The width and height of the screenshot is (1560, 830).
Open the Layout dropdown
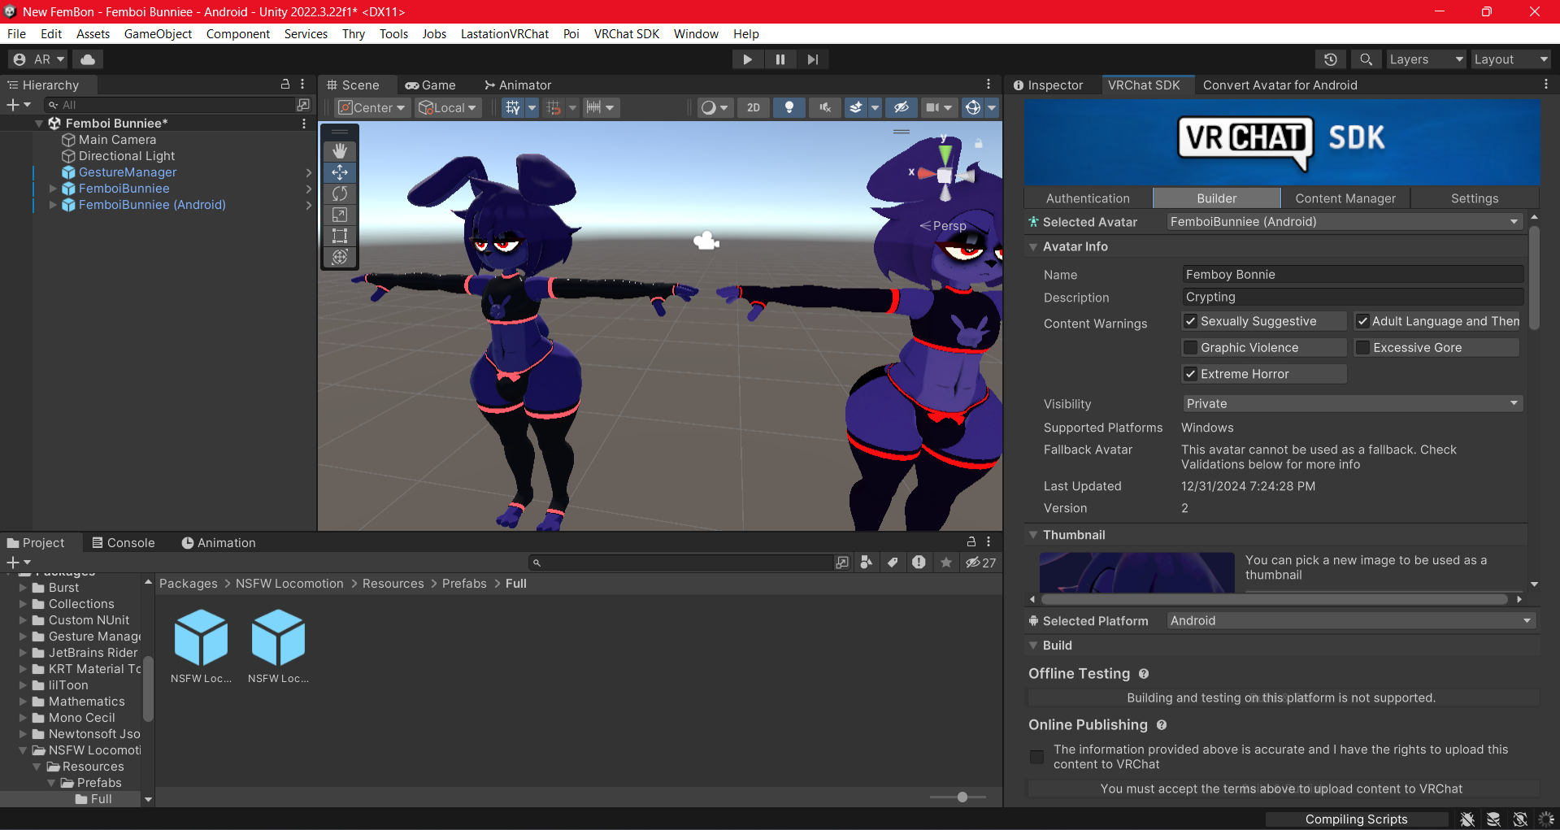click(x=1511, y=59)
